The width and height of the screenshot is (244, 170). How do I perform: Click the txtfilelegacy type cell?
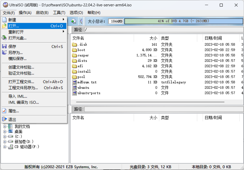173,82
